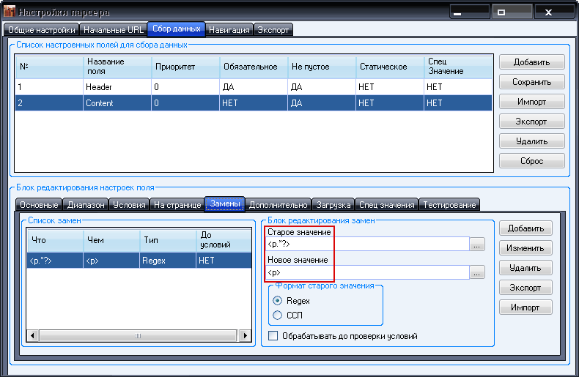
Task: Switch to the Навигация tab
Action: 229,30
